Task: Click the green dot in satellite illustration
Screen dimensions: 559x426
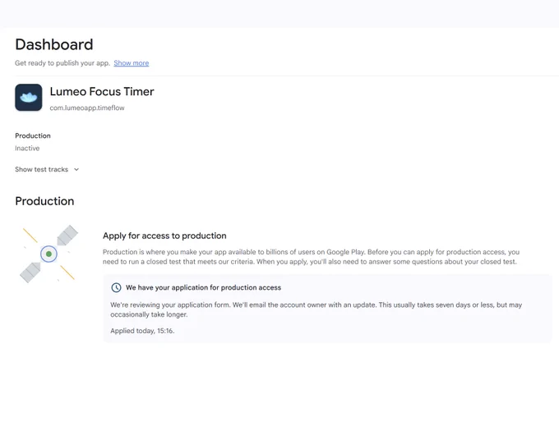Action: point(49,254)
